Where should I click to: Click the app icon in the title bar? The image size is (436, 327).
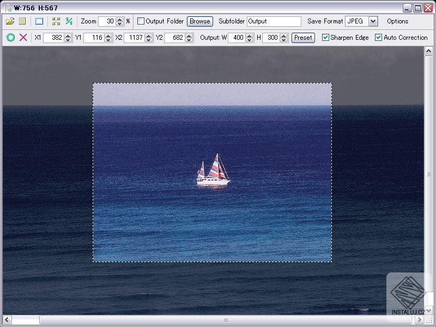8,8
